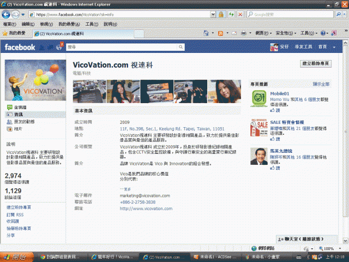The width and height of the screenshot is (349, 262).
Task: Click the user profile picture in header
Action: 274,47
